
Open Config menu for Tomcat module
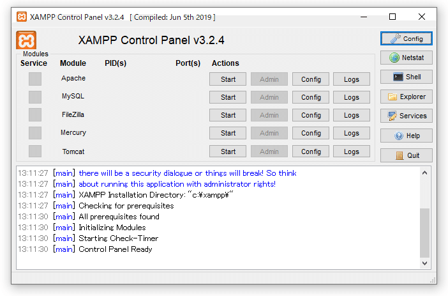pos(311,152)
